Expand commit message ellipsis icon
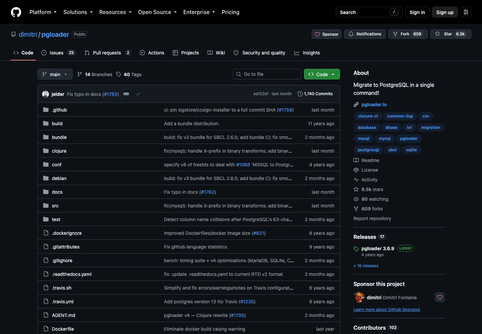This screenshot has width=482, height=334. (126, 94)
